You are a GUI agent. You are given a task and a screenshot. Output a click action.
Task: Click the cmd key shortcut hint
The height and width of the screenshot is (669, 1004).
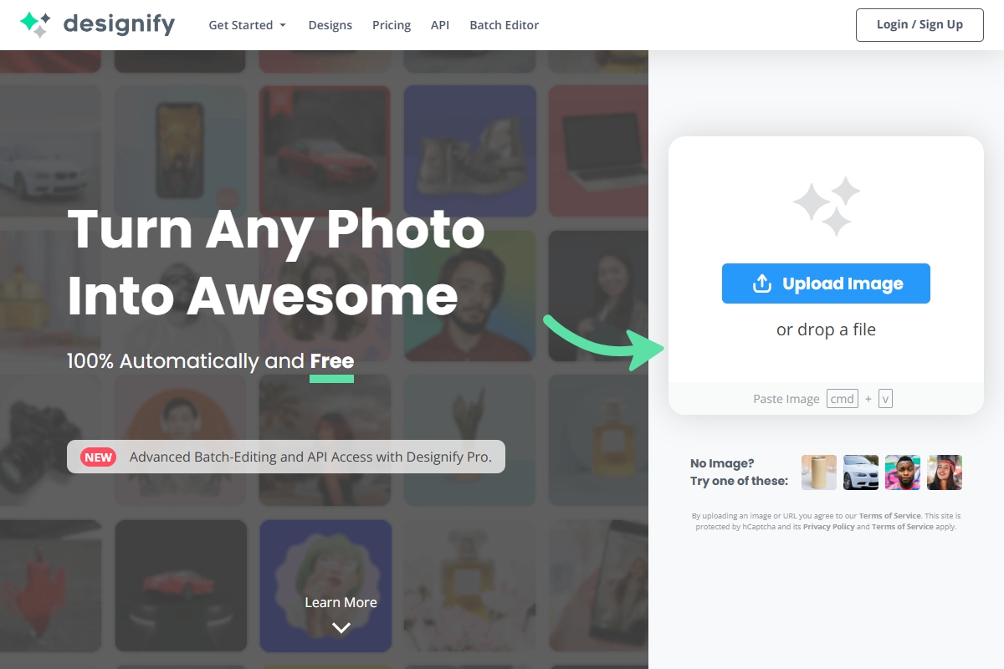(x=842, y=398)
